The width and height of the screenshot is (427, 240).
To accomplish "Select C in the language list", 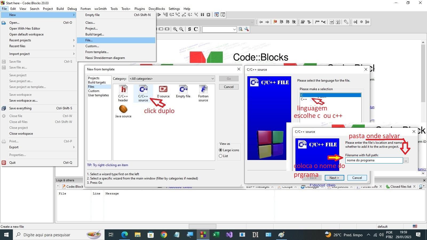I will coord(330,95).
